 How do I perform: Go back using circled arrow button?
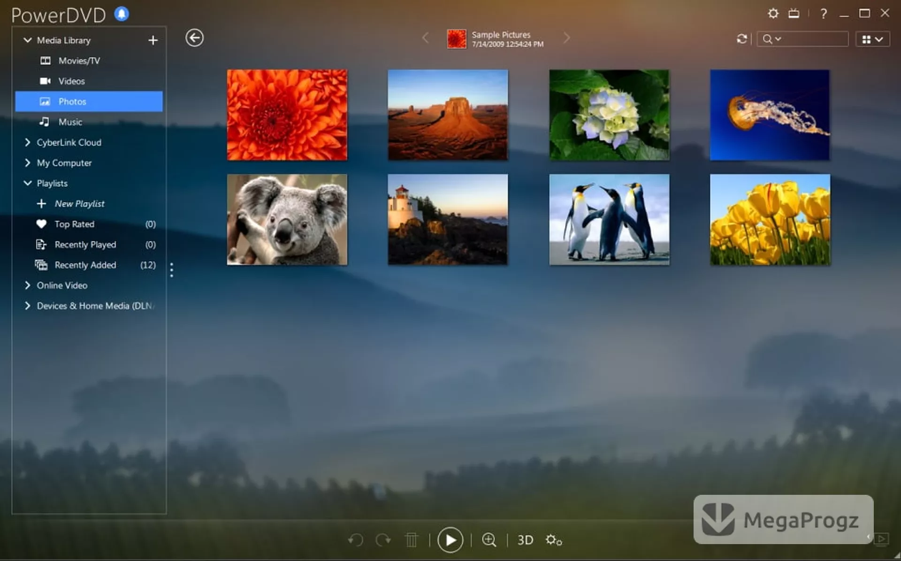[194, 38]
